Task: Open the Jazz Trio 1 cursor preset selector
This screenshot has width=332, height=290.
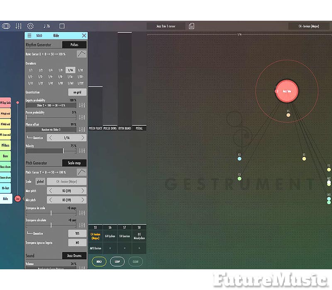Action: click(166, 26)
